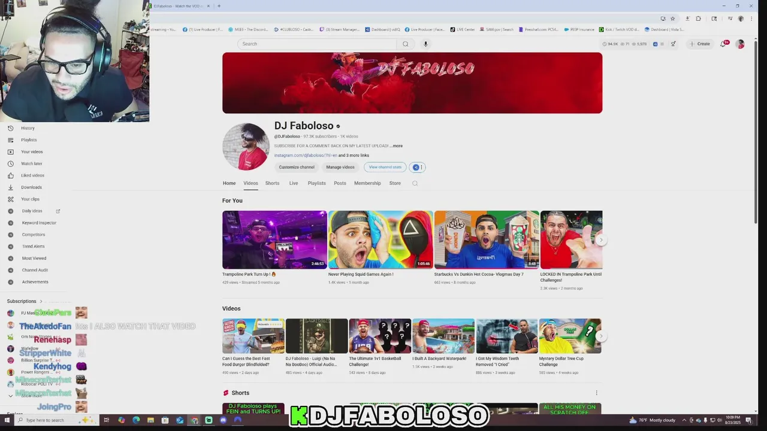Viewport: 767px width, 431px height.
Task: Open Membership channel tab
Action: [x=367, y=183]
